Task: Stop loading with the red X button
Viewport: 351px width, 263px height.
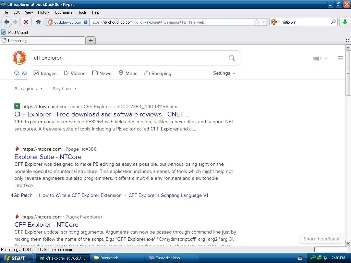Action: pyautogui.click(x=26, y=22)
